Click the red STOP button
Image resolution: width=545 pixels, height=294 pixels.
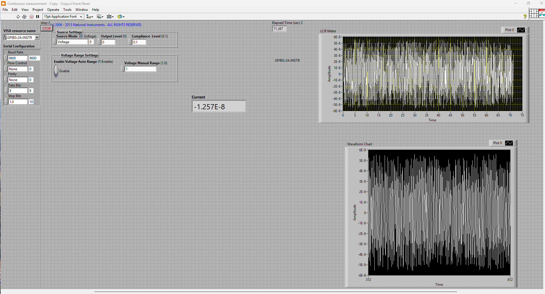point(47,28)
